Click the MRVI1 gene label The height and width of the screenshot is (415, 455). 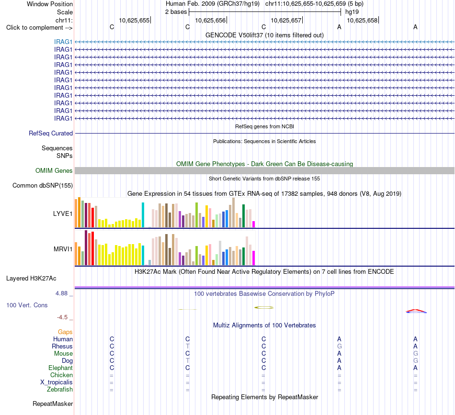[63, 249]
